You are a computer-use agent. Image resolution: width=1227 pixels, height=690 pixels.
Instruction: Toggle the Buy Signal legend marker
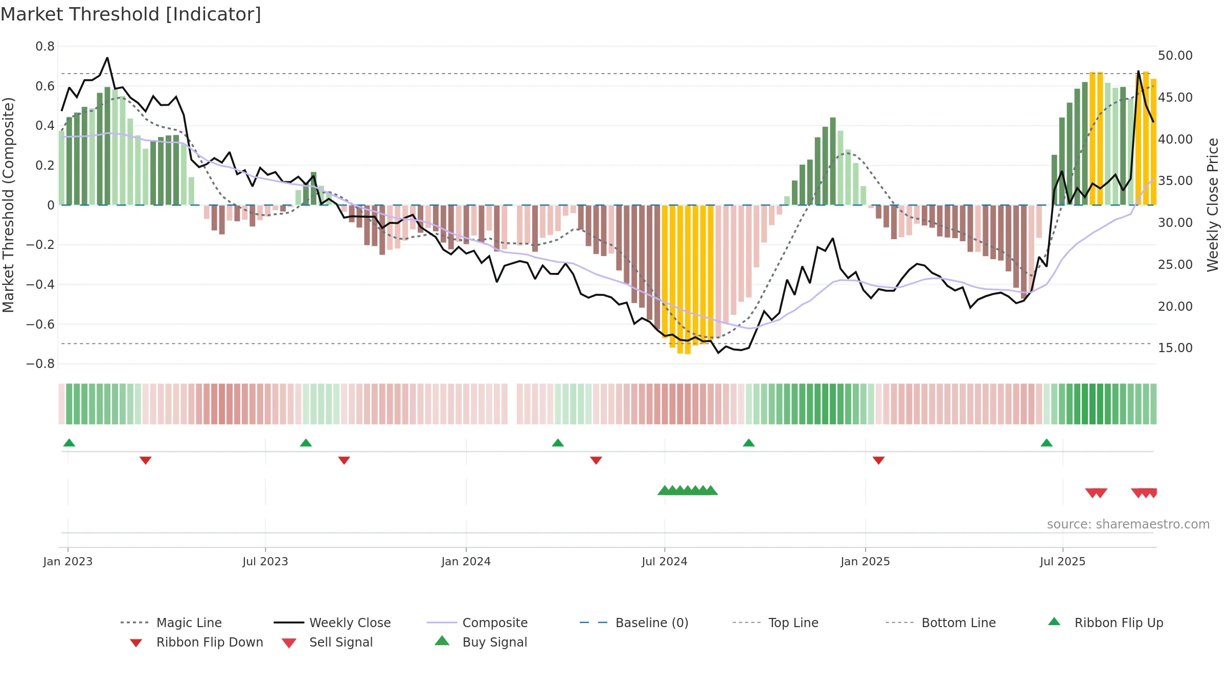pos(442,640)
